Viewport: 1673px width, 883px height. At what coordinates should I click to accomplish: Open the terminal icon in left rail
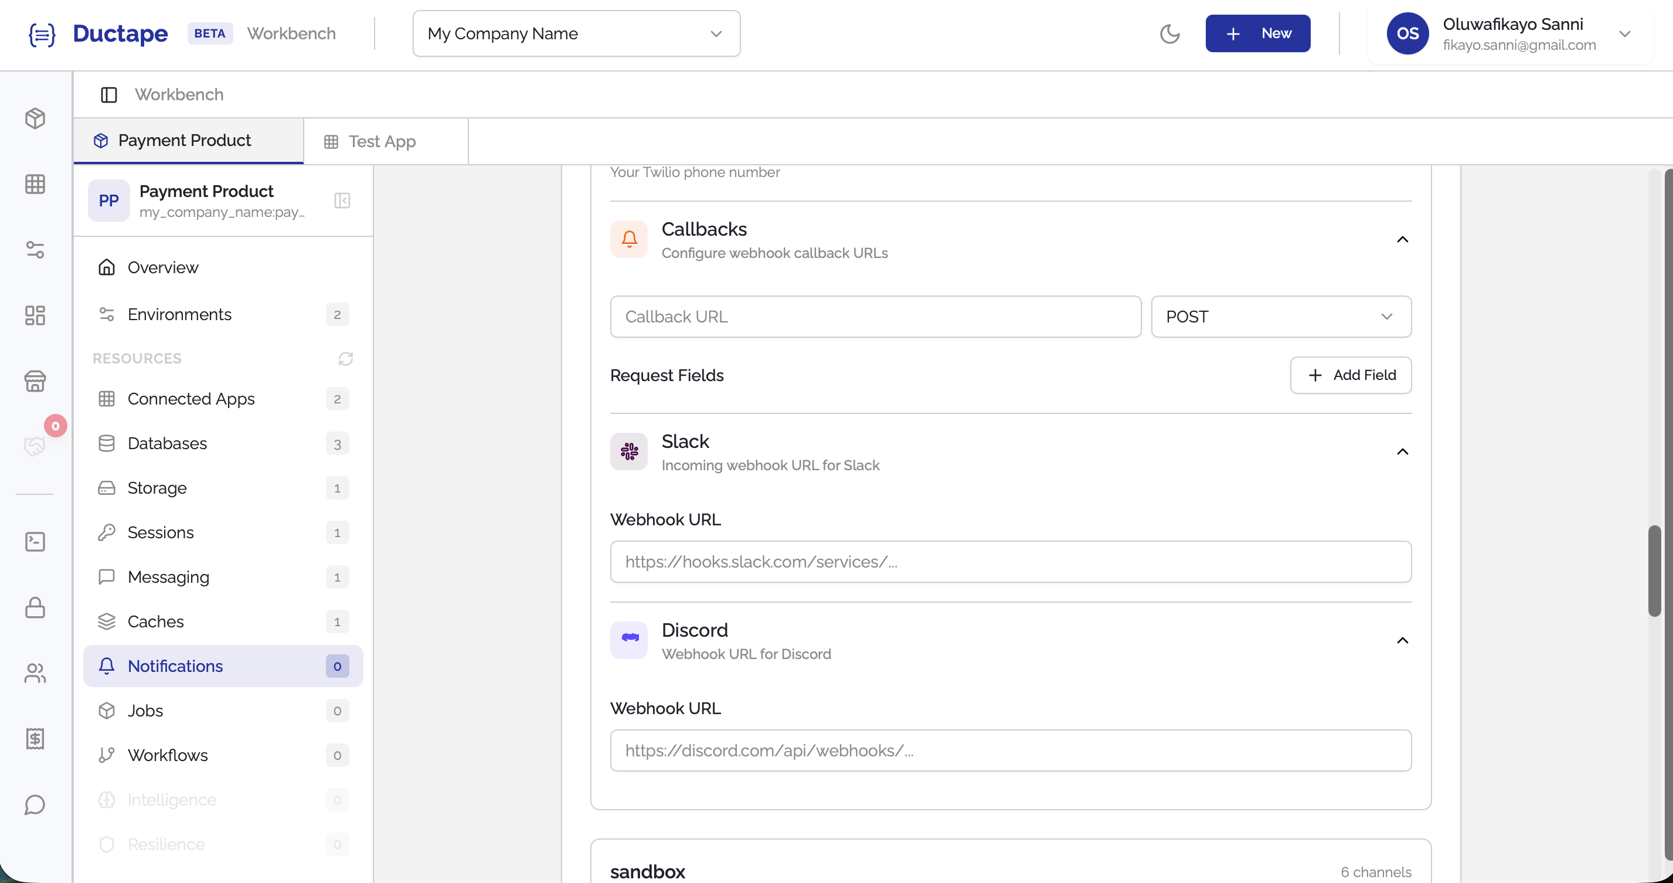click(x=35, y=541)
